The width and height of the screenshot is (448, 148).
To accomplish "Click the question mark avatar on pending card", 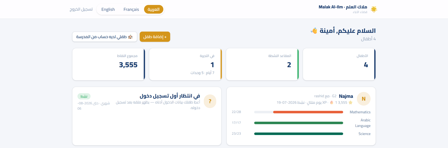I will tap(210, 101).
